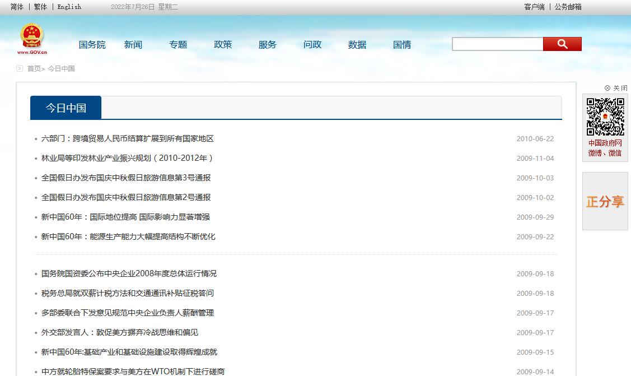
Task: Open the 客户端 link
Action: click(534, 7)
